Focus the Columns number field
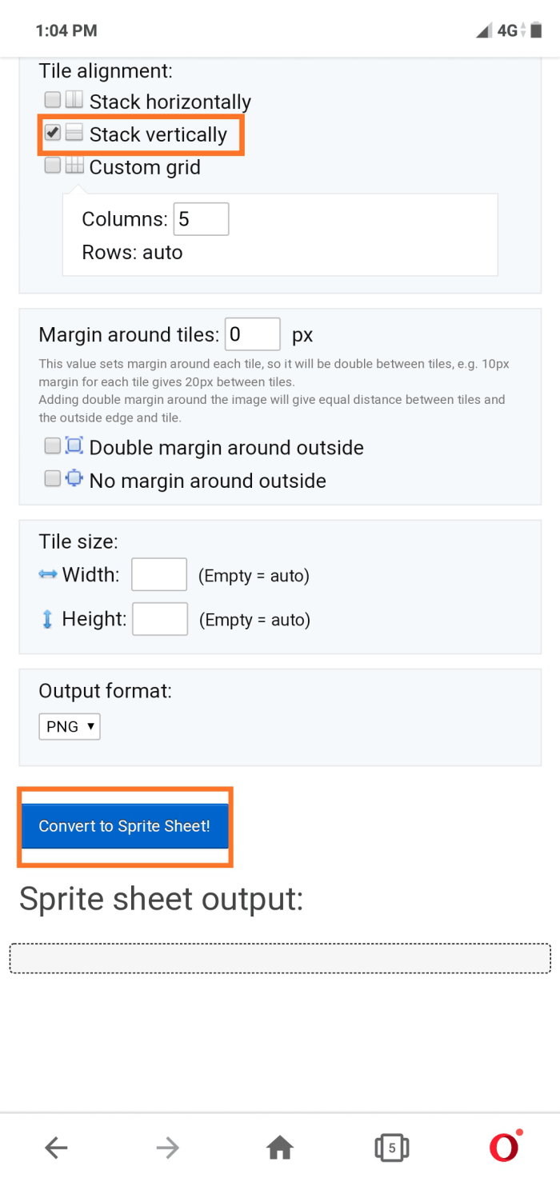The width and height of the screenshot is (560, 1182). 202,219
